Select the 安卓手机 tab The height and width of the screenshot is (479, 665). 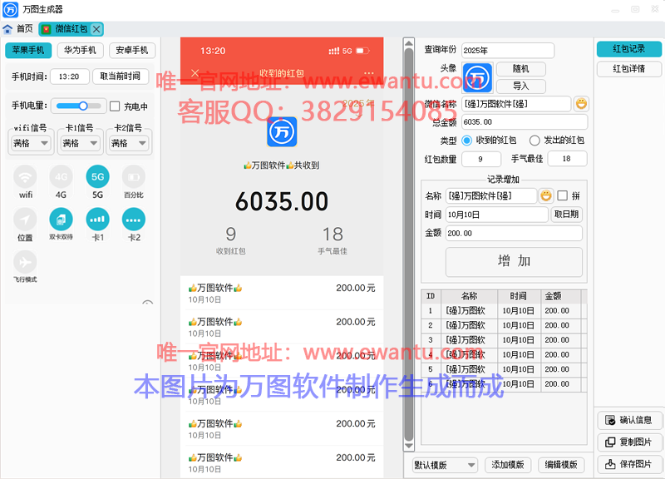coord(132,50)
